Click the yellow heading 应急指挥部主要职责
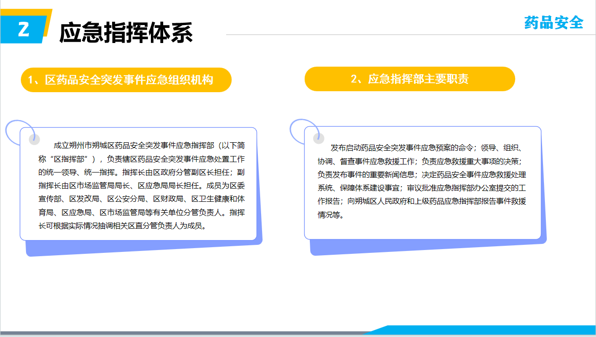This screenshot has height=337, width=596. 410,79
